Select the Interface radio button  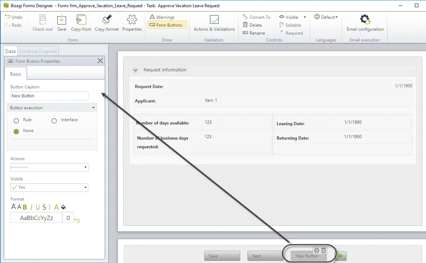[54, 120]
